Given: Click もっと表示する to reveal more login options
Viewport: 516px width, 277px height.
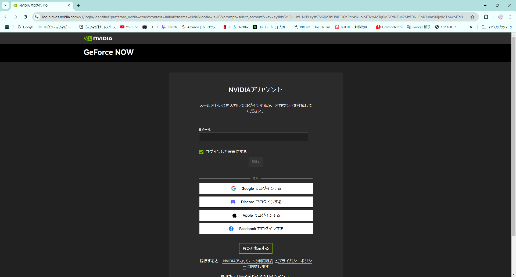Looking at the screenshot, I should (x=255, y=248).
